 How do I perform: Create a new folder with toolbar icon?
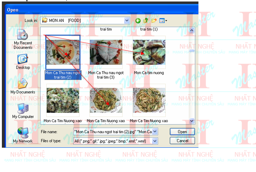154,21
